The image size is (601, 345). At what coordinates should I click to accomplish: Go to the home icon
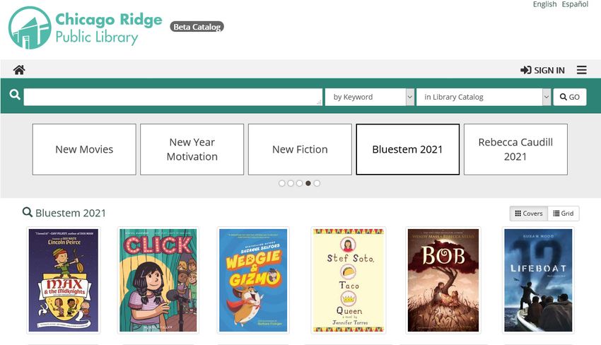click(x=19, y=70)
